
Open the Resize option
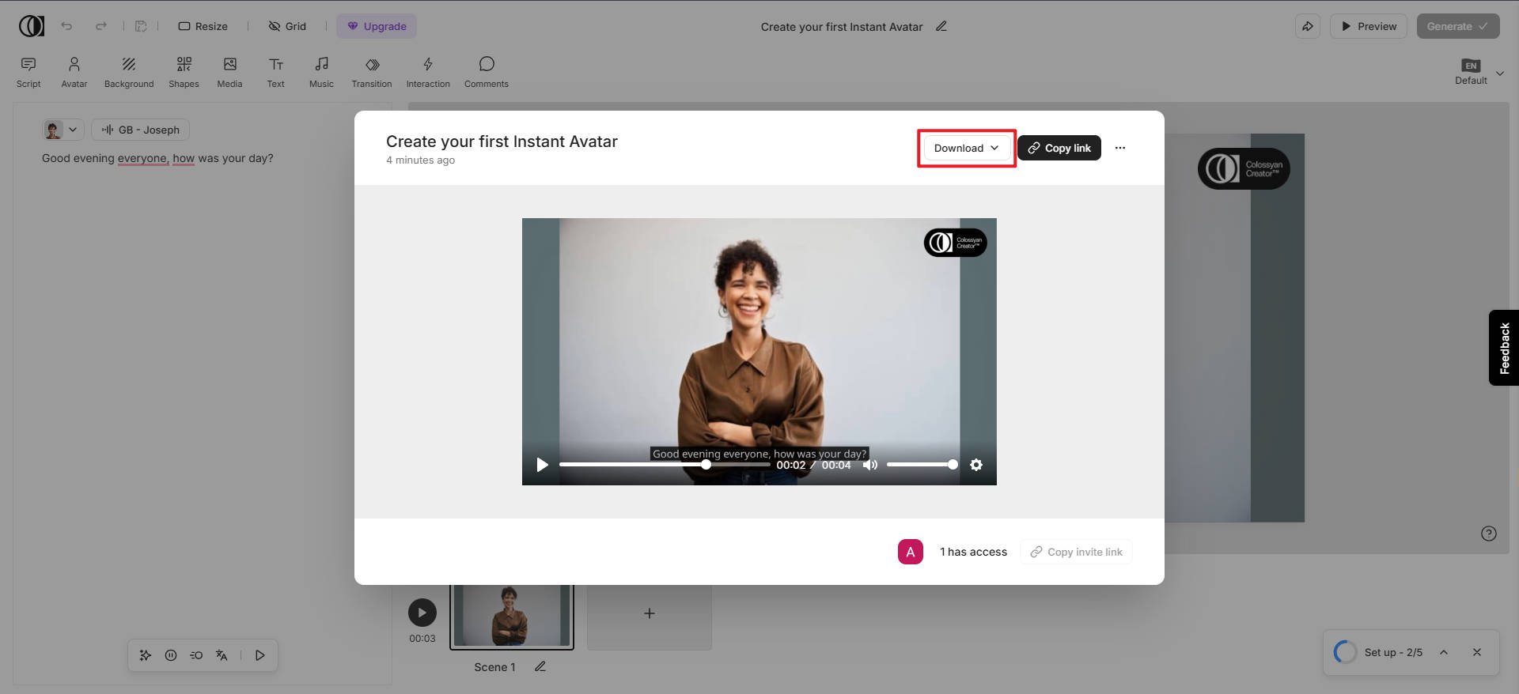(203, 26)
